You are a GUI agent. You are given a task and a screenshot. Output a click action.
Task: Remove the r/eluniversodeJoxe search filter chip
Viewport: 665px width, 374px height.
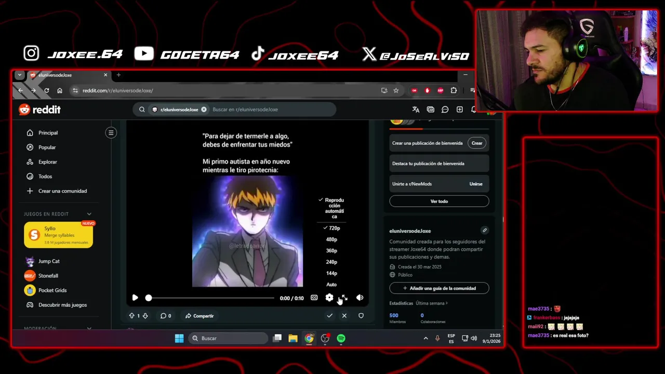[x=204, y=110]
